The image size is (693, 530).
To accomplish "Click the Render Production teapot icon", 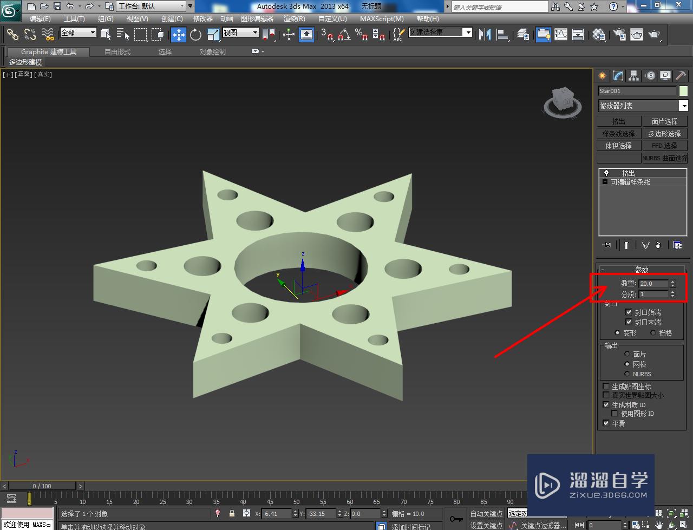I will click(655, 35).
